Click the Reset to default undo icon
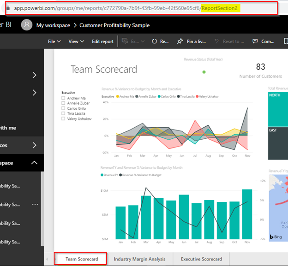The width and height of the screenshot is (288, 266). coord(217,41)
